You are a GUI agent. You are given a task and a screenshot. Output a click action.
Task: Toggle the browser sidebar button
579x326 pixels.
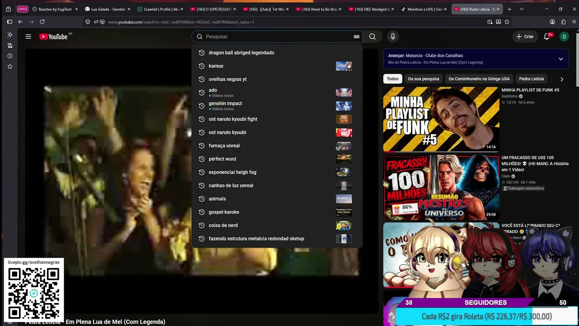pyautogui.click(x=9, y=22)
